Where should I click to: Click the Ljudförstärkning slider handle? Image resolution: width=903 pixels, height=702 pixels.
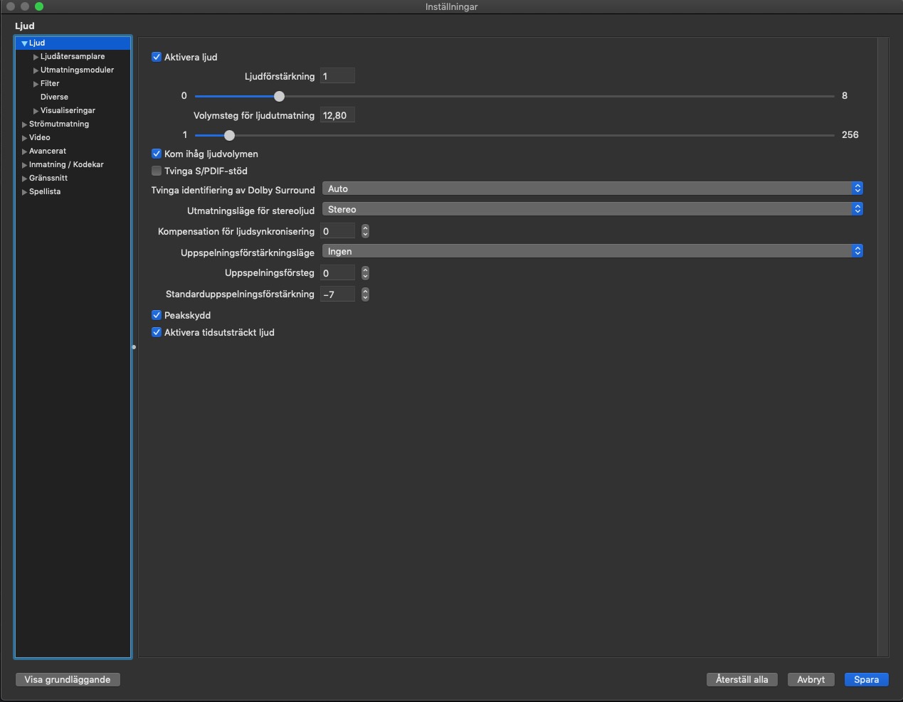pyautogui.click(x=279, y=96)
